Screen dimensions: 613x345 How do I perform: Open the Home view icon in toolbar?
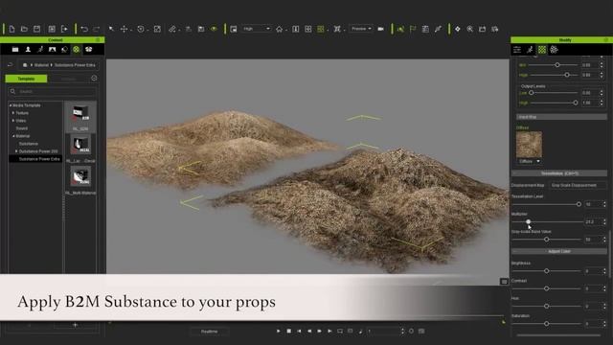pos(279,29)
